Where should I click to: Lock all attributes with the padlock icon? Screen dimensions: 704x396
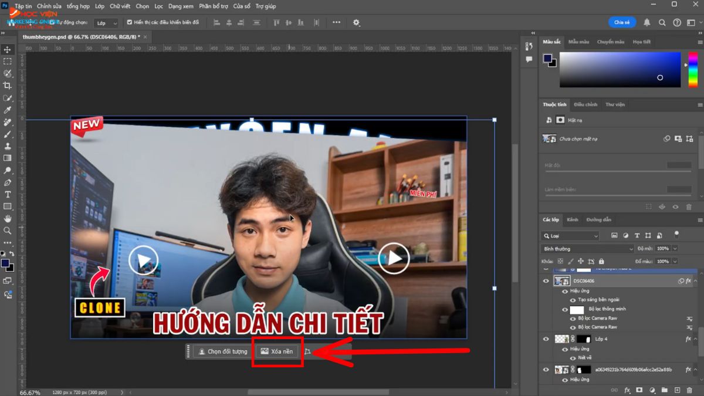(603, 261)
